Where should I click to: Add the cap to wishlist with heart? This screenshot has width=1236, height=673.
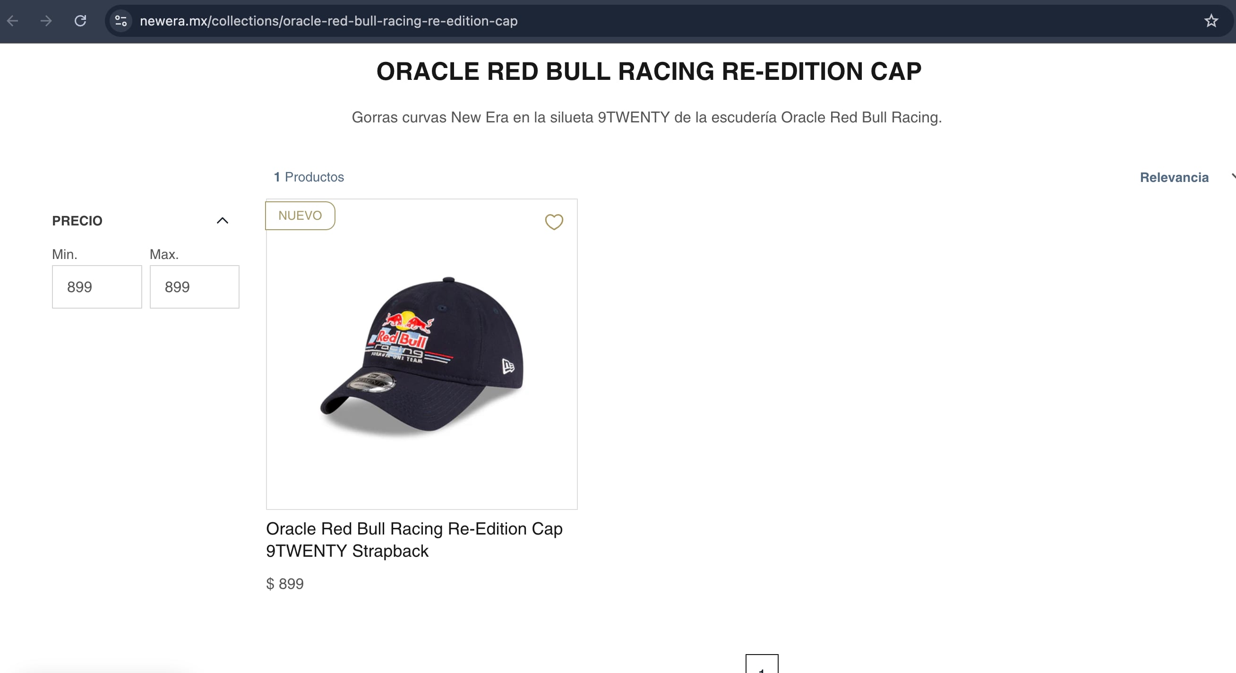tap(554, 222)
